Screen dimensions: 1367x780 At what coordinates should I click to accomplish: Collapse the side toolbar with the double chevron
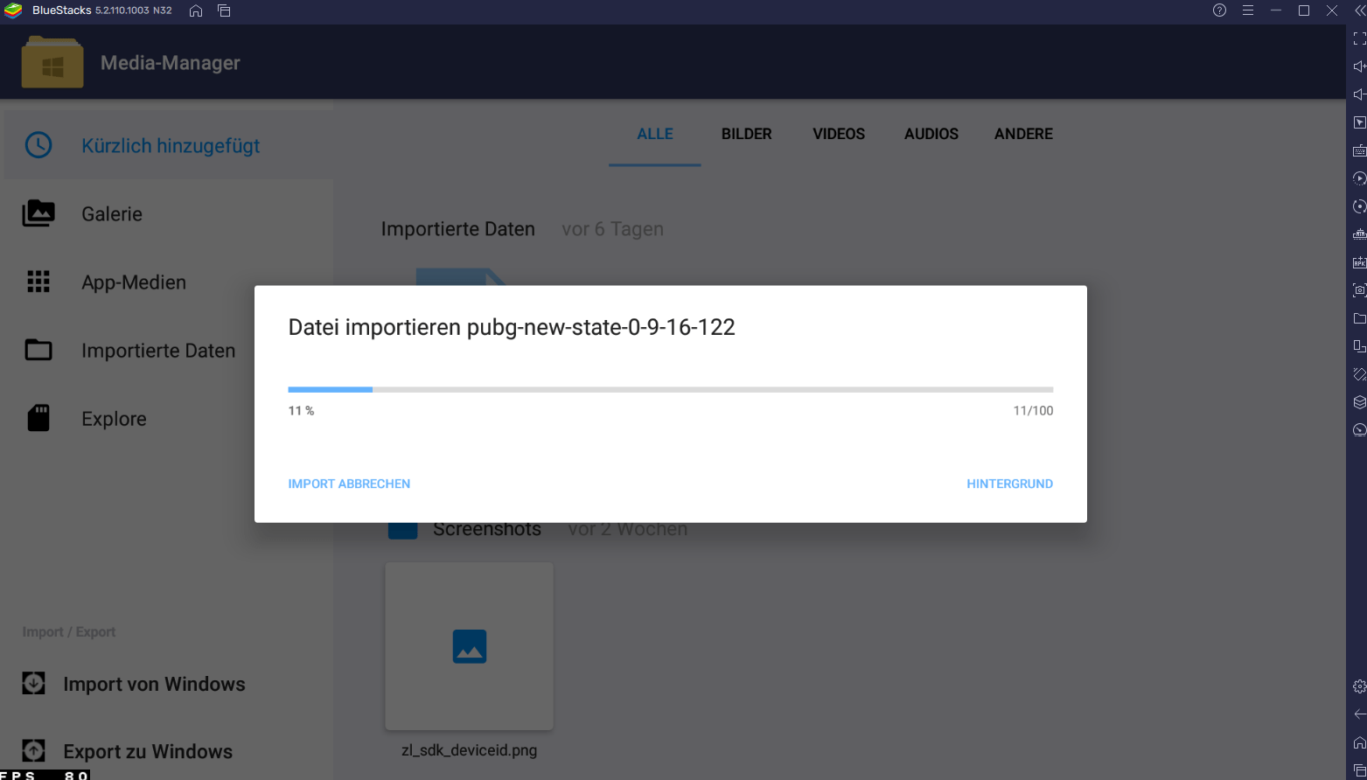(x=1359, y=10)
